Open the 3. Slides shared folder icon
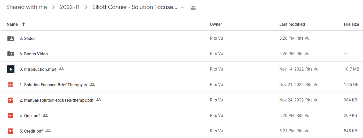The image size is (363, 138). coord(11,38)
